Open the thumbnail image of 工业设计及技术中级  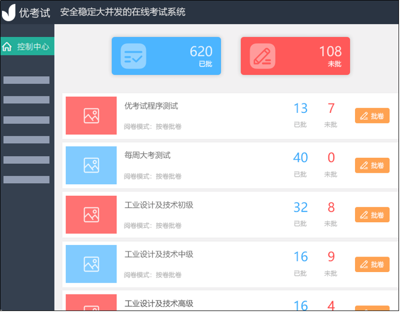tap(91, 265)
